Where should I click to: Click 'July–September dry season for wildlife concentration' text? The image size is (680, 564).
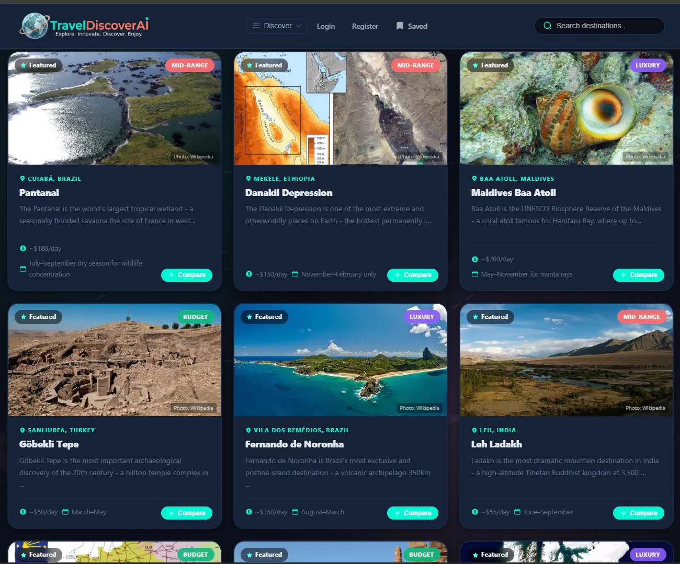pos(85,269)
